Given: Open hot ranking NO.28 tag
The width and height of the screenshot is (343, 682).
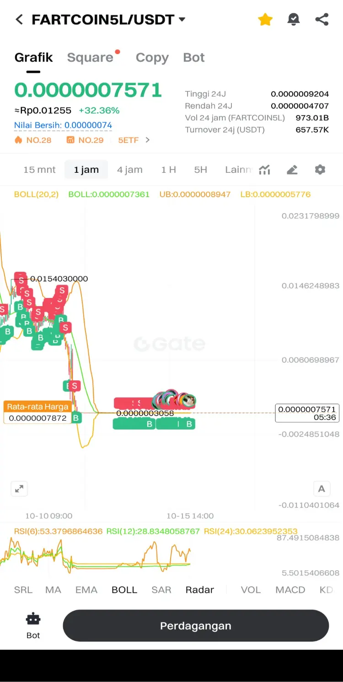Looking at the screenshot, I should [x=33, y=140].
